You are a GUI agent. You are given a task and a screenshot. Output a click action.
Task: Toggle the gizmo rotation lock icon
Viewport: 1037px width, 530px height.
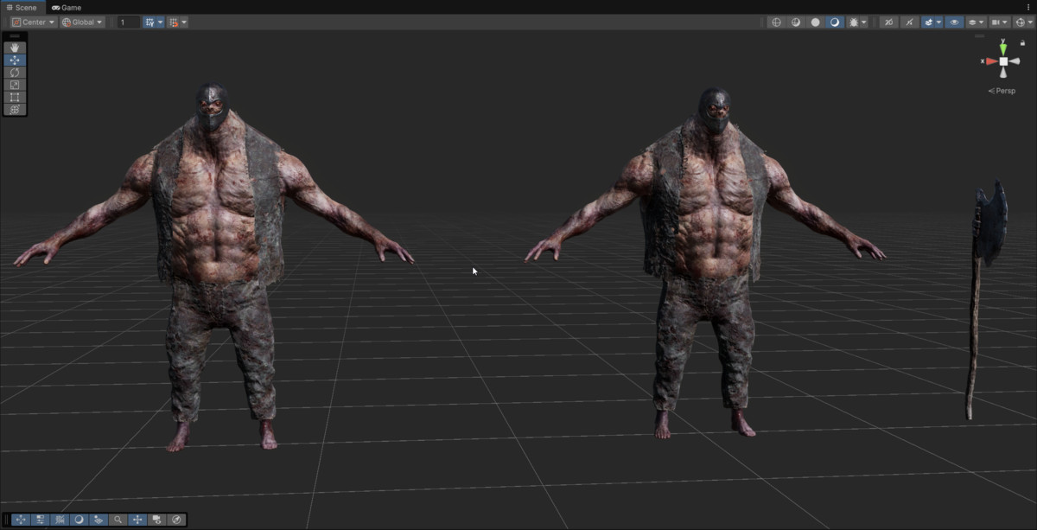[x=1023, y=42]
